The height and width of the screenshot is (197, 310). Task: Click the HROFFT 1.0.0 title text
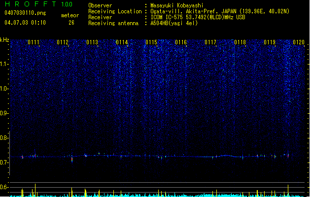38,4
